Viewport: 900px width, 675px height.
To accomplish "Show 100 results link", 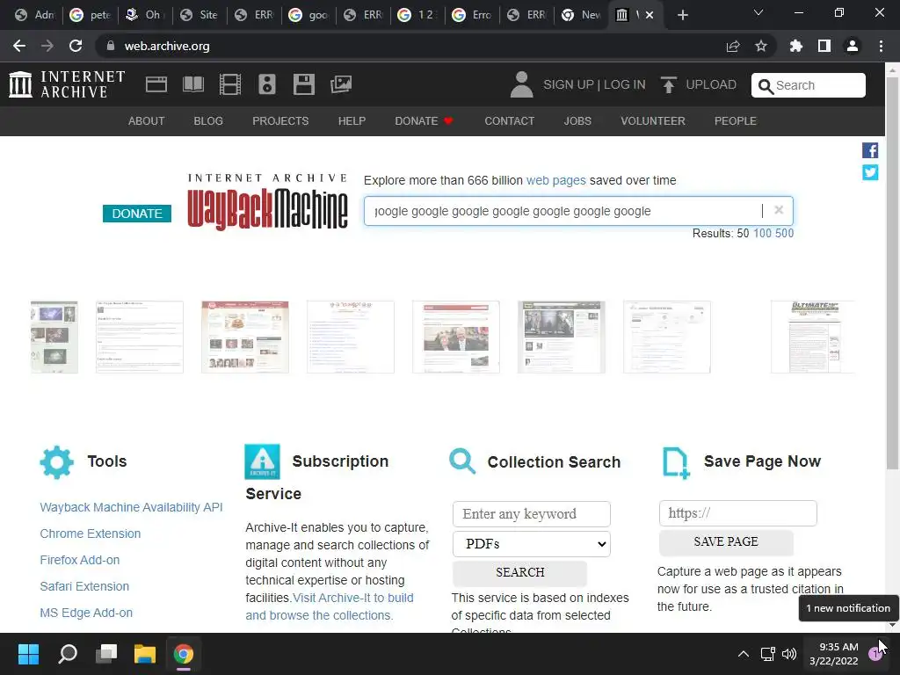I will (762, 234).
